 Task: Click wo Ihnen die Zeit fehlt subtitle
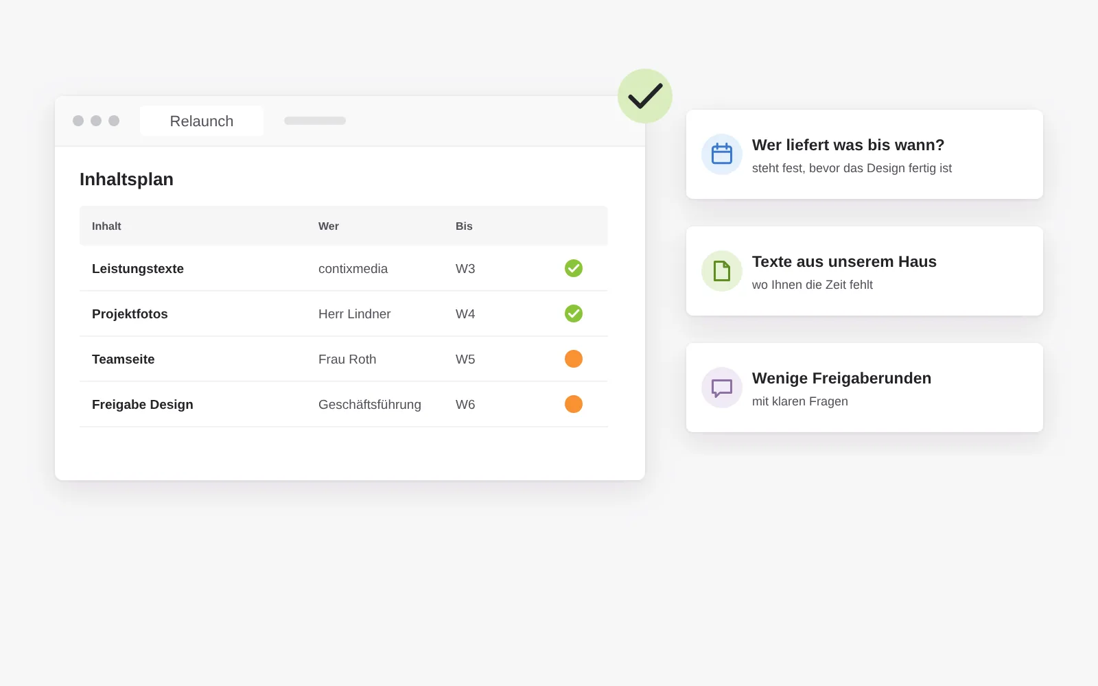[x=813, y=285]
